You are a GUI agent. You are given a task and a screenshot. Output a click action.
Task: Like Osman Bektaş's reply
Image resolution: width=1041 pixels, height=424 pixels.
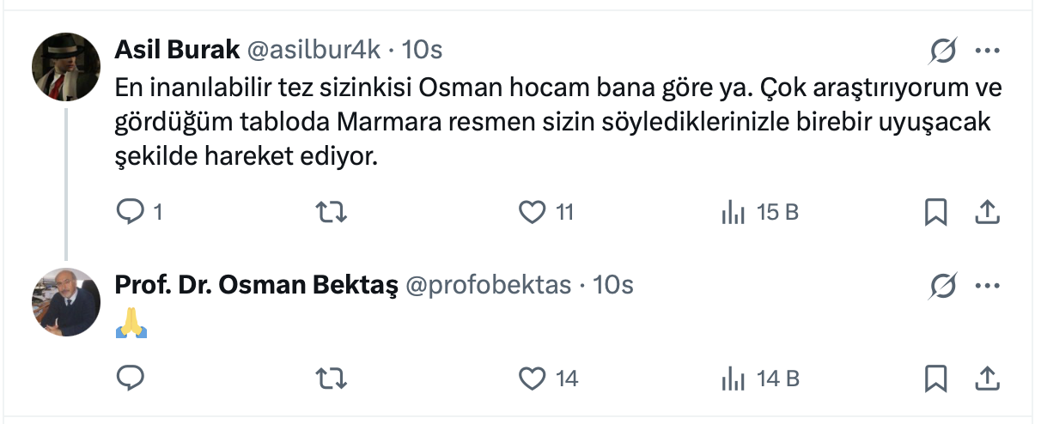[533, 377]
